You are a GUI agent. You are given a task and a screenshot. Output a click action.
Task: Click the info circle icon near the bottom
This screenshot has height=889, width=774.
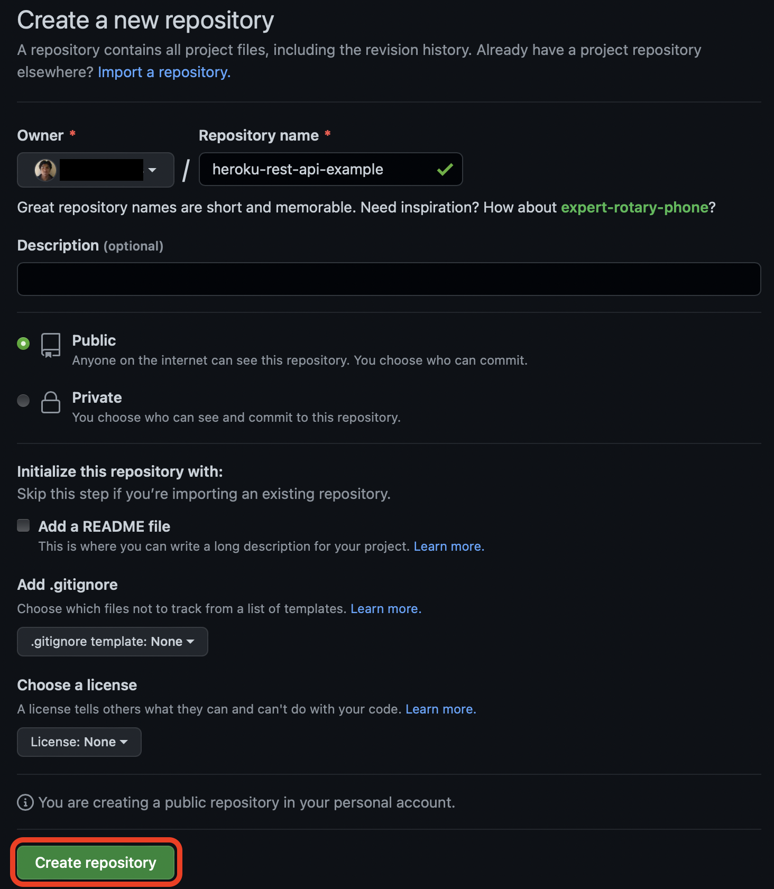[x=25, y=802]
